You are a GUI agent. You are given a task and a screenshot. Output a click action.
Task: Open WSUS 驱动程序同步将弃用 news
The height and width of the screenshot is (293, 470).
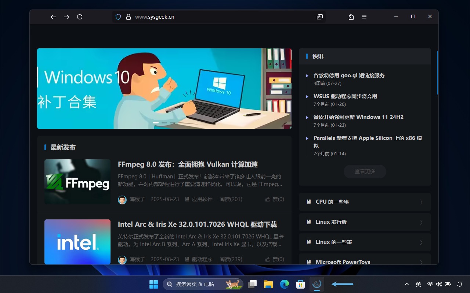pos(345,96)
